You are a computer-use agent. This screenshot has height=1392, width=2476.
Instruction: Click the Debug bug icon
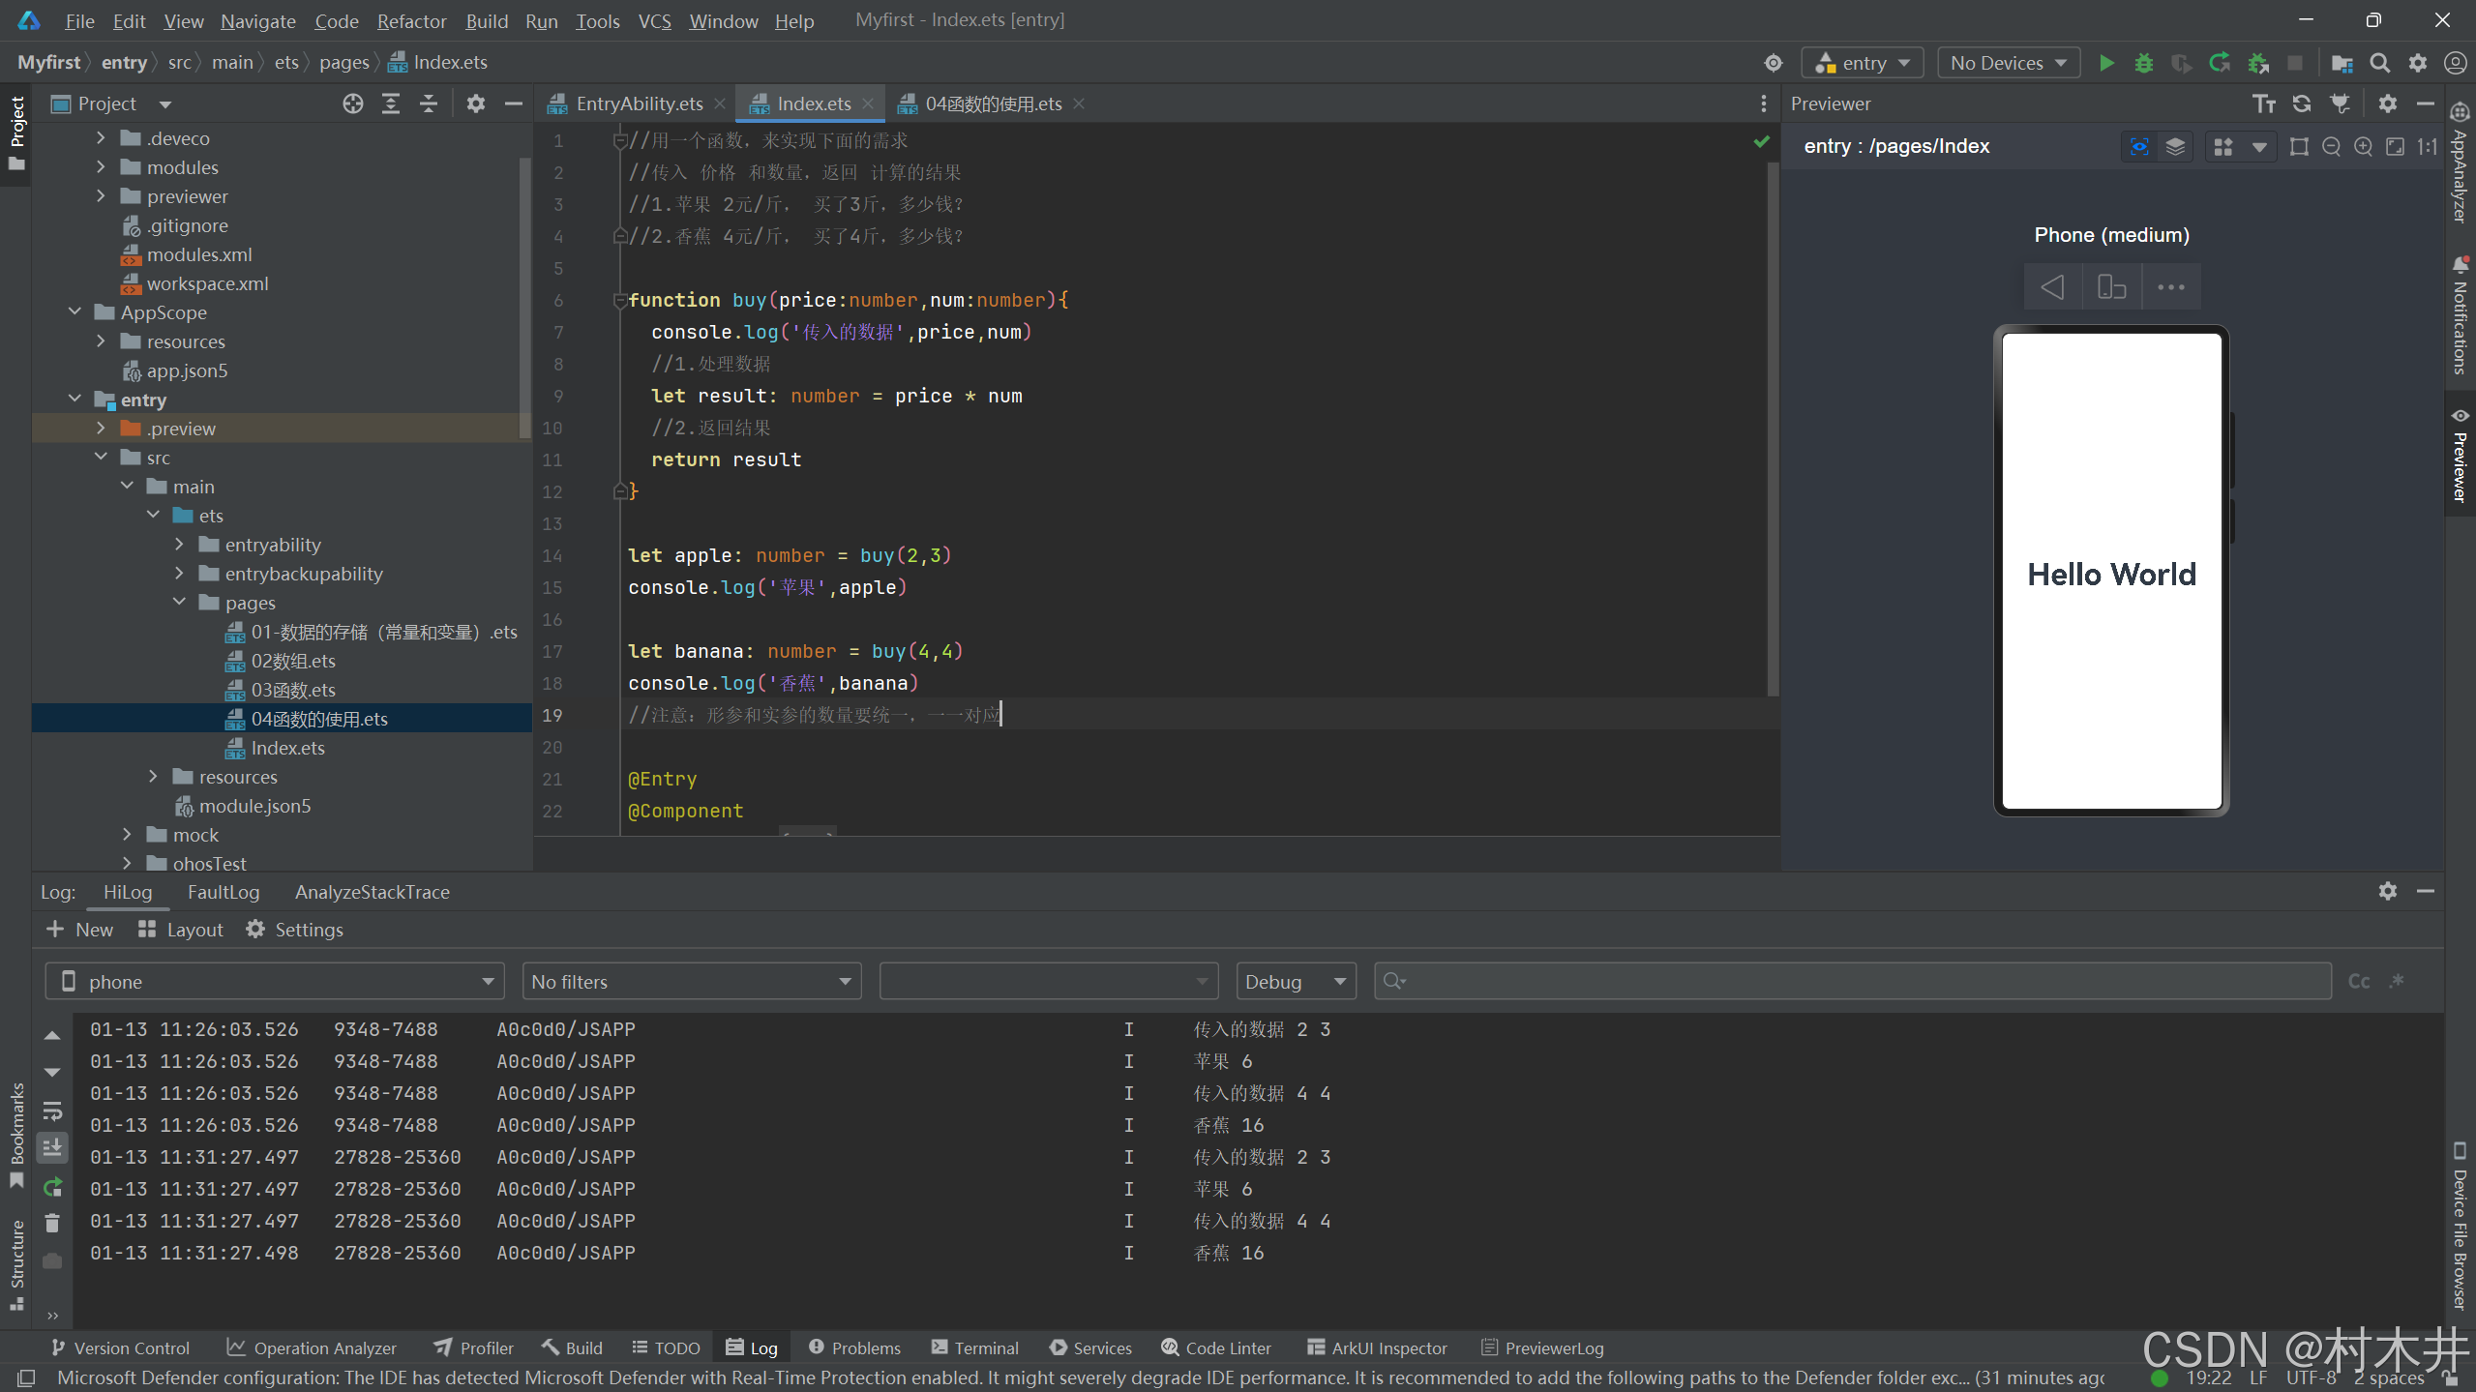(x=2143, y=63)
